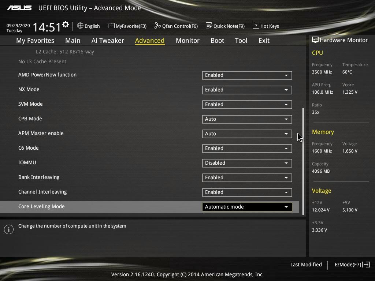Click the Hot Keys question mark icon
The height and width of the screenshot is (281, 375).
point(256,26)
